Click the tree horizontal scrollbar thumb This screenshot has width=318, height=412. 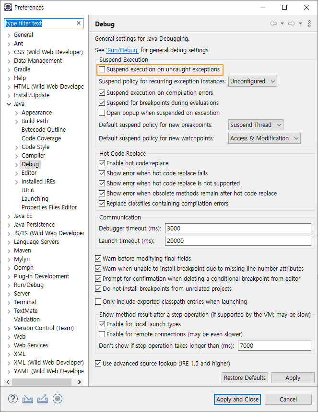[x=42, y=382]
